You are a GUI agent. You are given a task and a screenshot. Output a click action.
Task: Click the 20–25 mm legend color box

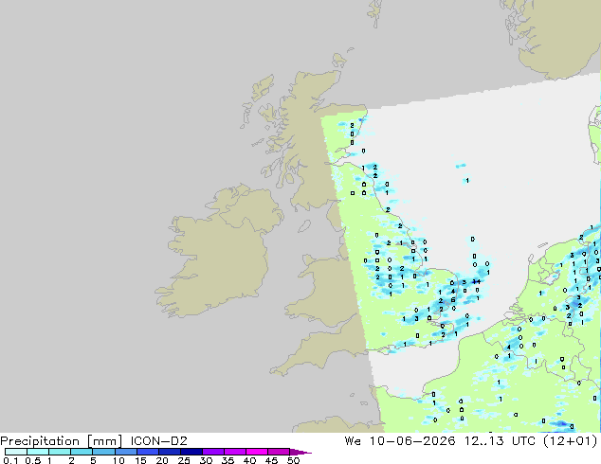tap(170, 452)
